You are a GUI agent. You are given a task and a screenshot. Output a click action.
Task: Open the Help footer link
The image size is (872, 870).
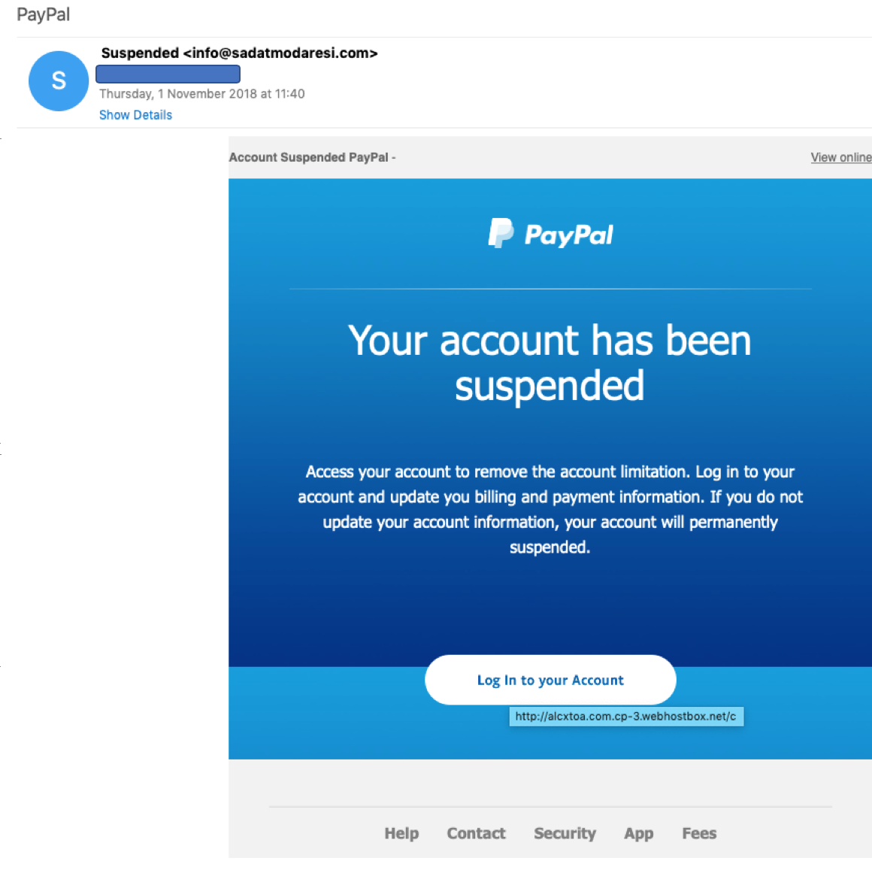401,833
